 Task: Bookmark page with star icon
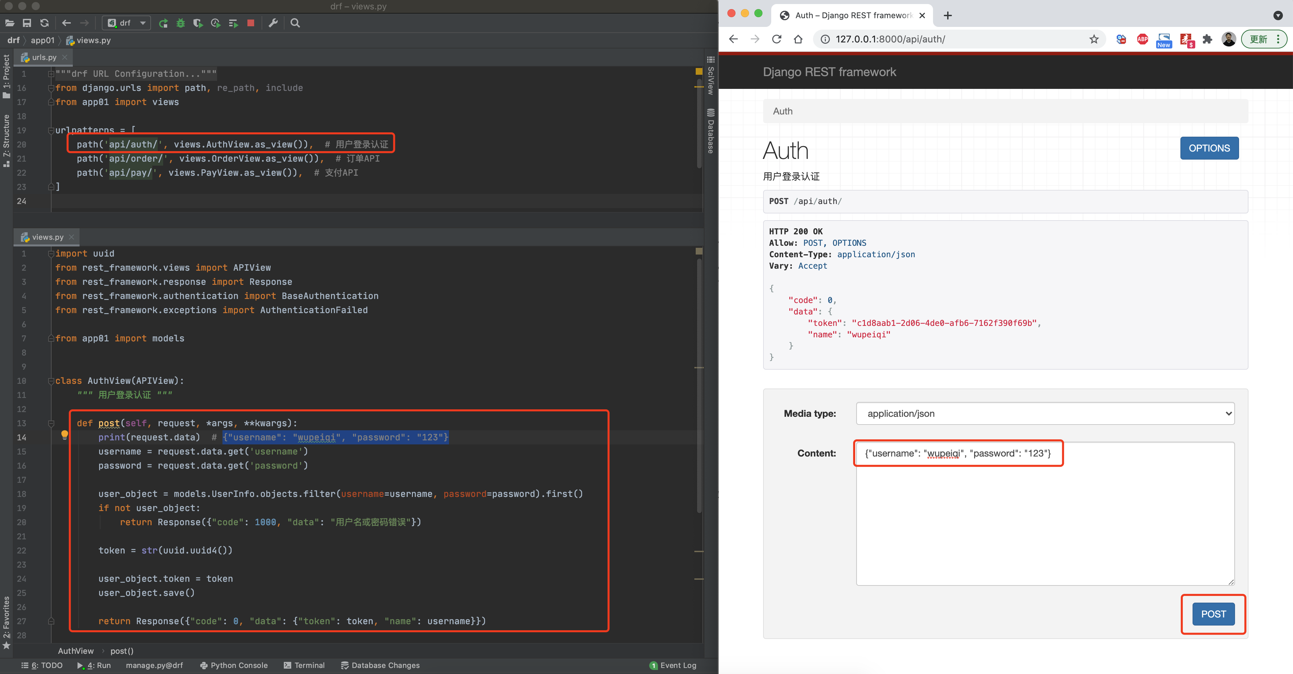coord(1094,39)
